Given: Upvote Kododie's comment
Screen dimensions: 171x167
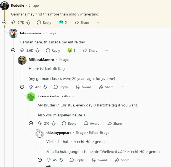Looking at the screenshot, I should 13,23.
